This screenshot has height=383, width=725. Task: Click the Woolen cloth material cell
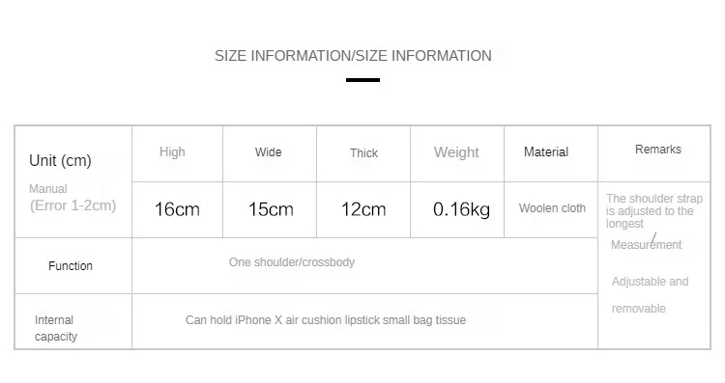[552, 208]
